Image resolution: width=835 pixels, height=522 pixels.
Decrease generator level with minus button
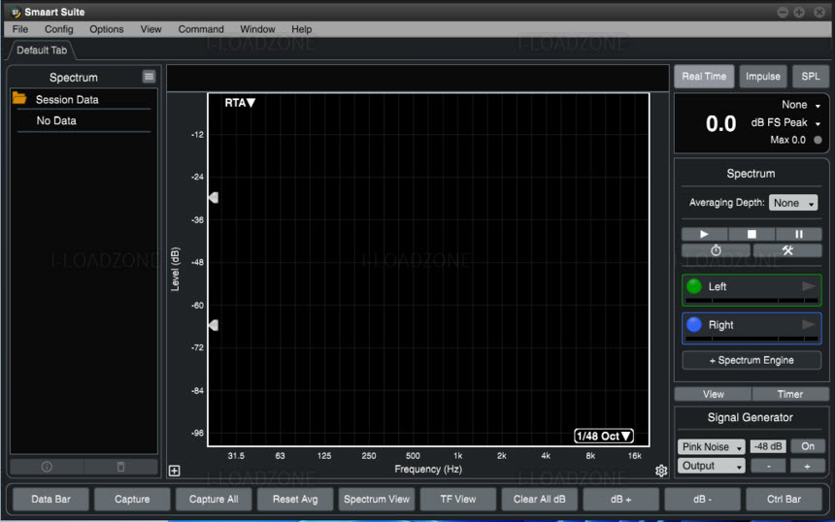(x=768, y=466)
